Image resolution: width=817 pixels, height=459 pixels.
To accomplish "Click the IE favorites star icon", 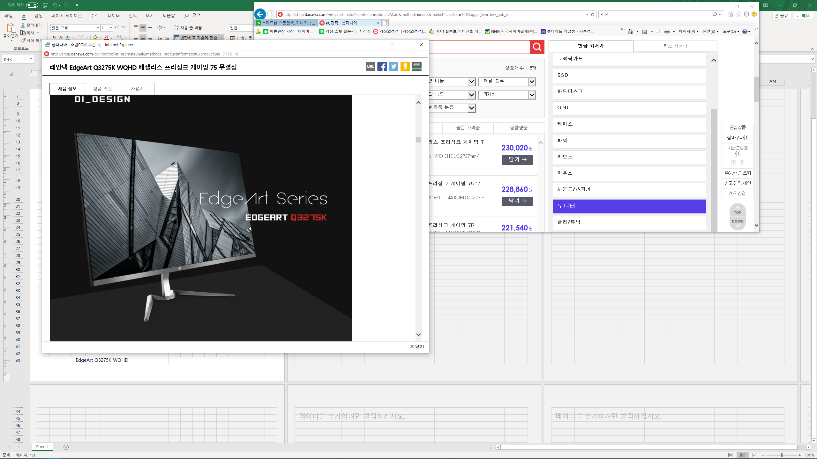I will (x=738, y=14).
